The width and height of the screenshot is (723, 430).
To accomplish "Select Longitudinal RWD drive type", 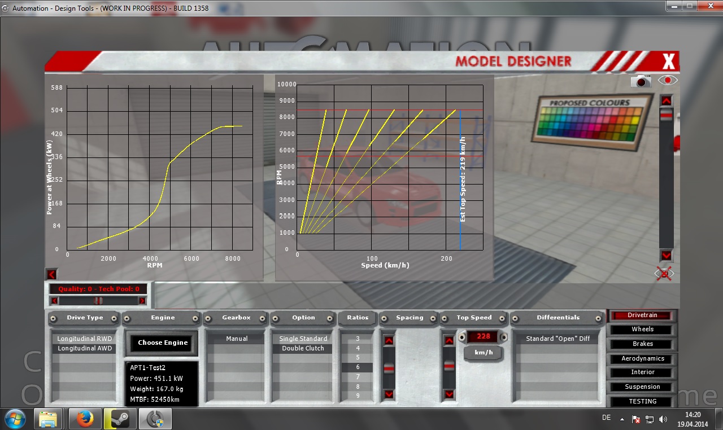I will pyautogui.click(x=85, y=339).
